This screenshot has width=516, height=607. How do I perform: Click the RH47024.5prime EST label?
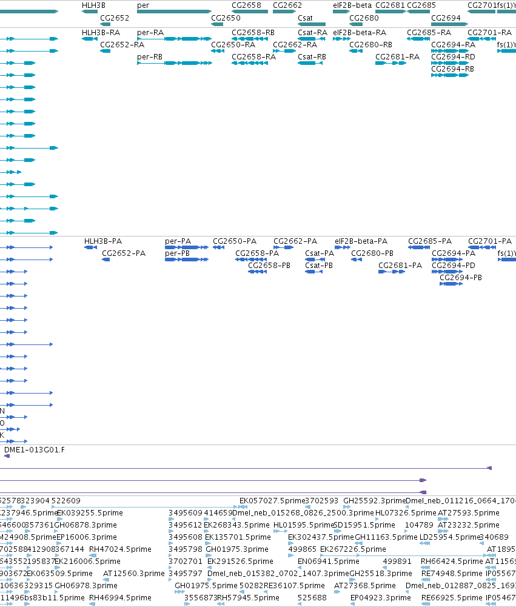click(120, 549)
